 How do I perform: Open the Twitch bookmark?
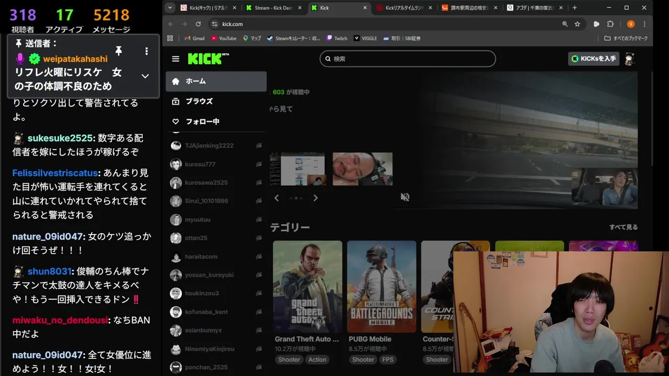point(337,38)
